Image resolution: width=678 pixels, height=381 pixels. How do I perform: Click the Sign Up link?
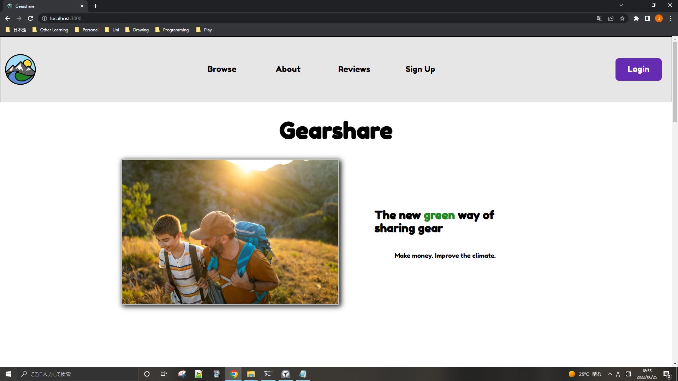(x=420, y=69)
